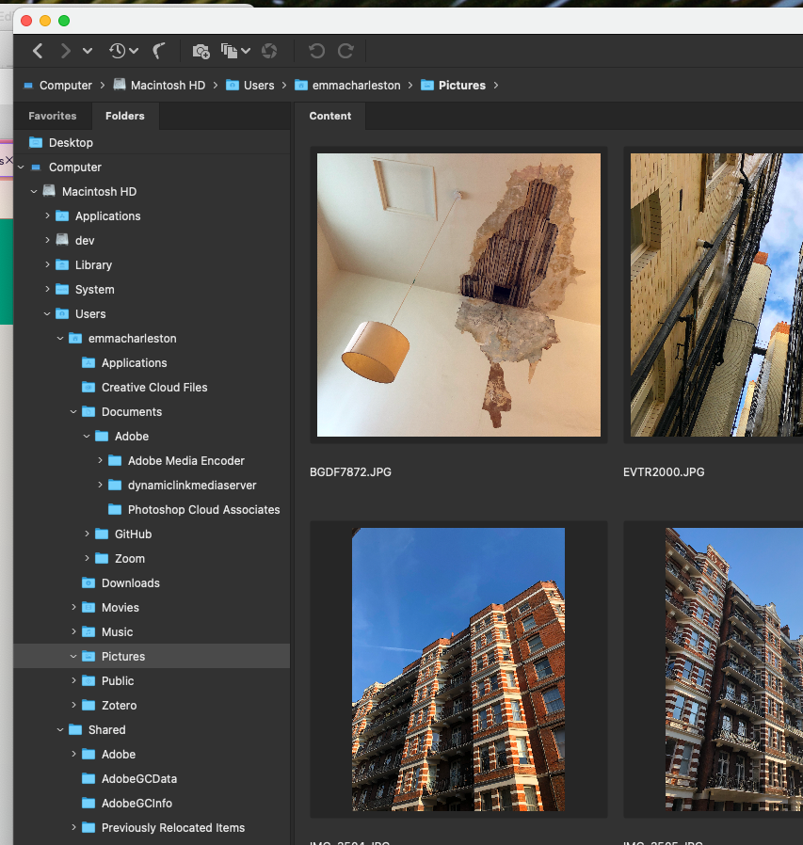The height and width of the screenshot is (845, 803).
Task: Collapse the Users folder
Action: point(47,313)
